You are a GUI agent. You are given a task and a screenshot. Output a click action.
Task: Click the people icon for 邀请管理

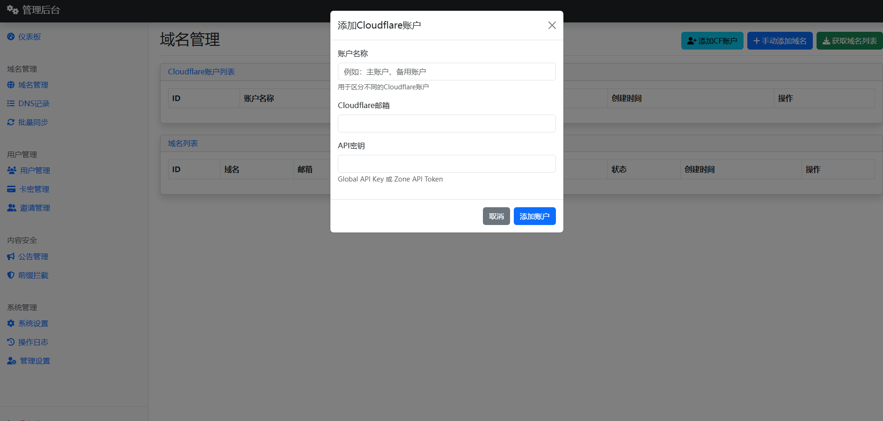pos(12,208)
